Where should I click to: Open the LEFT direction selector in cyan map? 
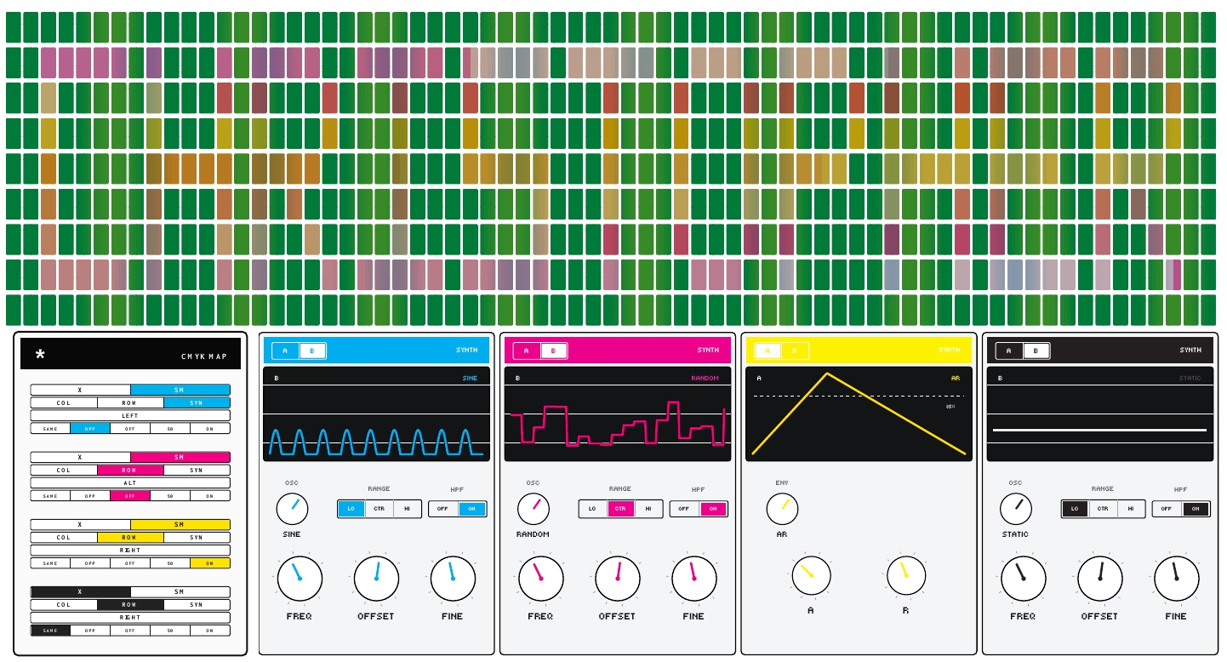point(130,415)
